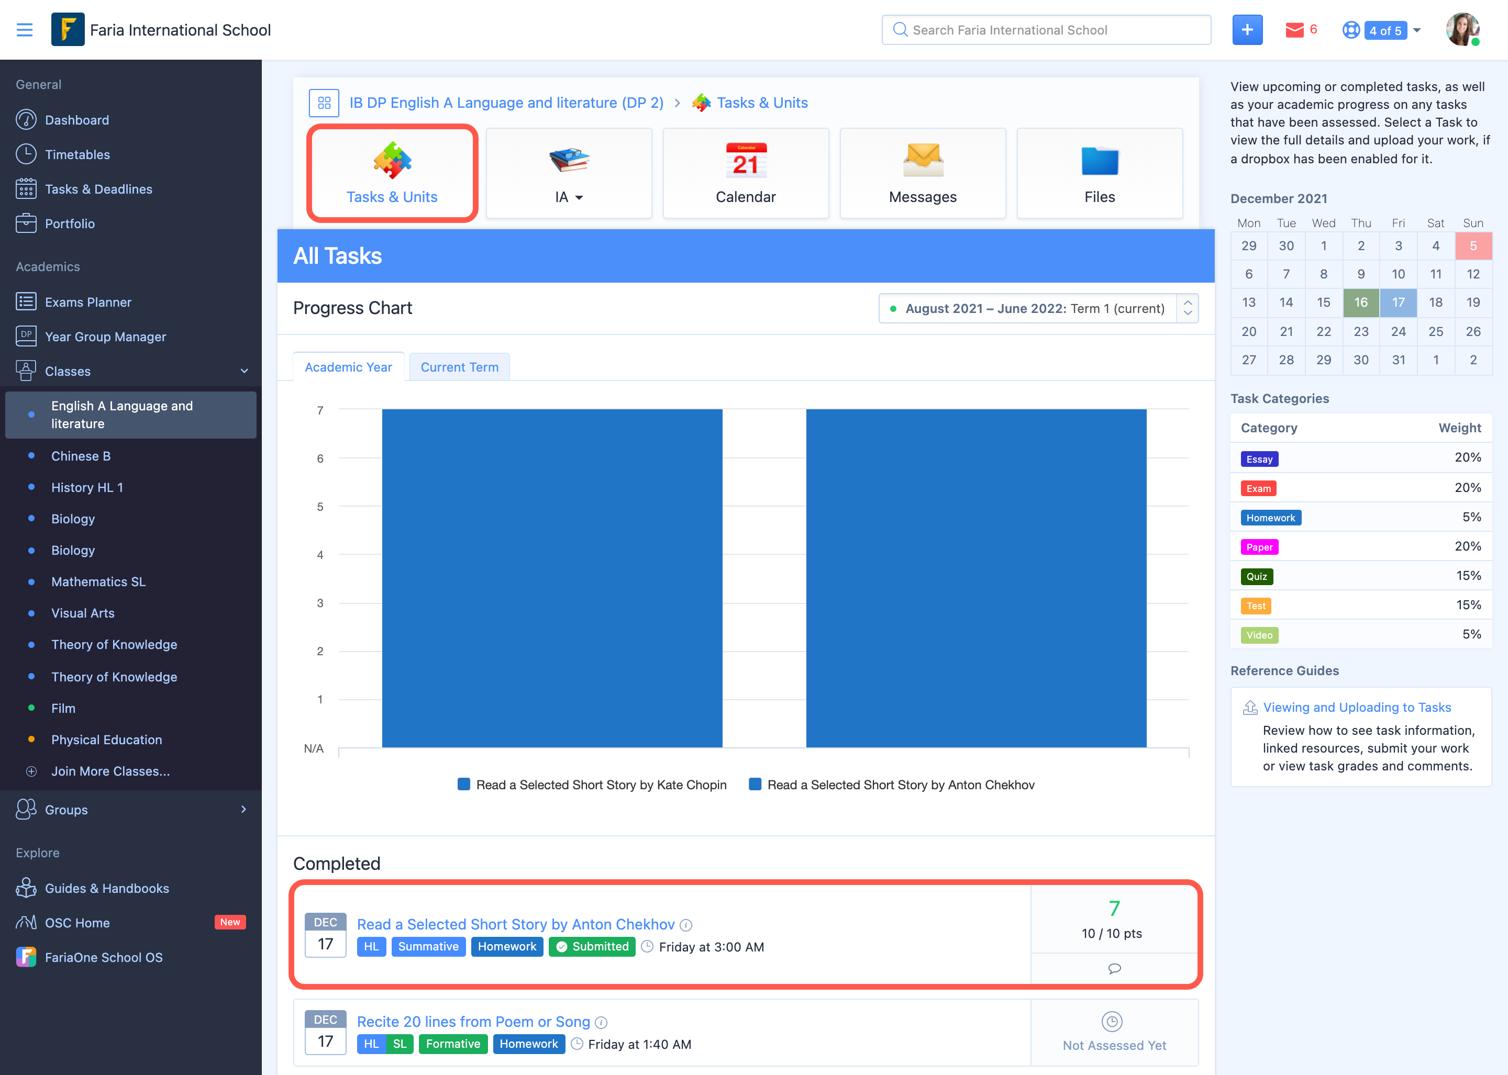This screenshot has width=1508, height=1075.
Task: Switch to the Current Term tab
Action: pos(460,367)
